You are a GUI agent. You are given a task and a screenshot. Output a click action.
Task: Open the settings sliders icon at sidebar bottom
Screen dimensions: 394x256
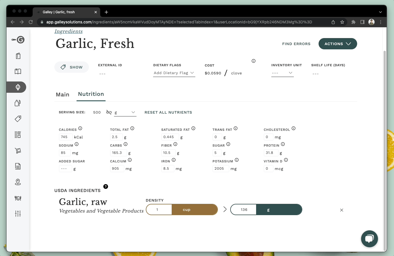click(x=18, y=213)
